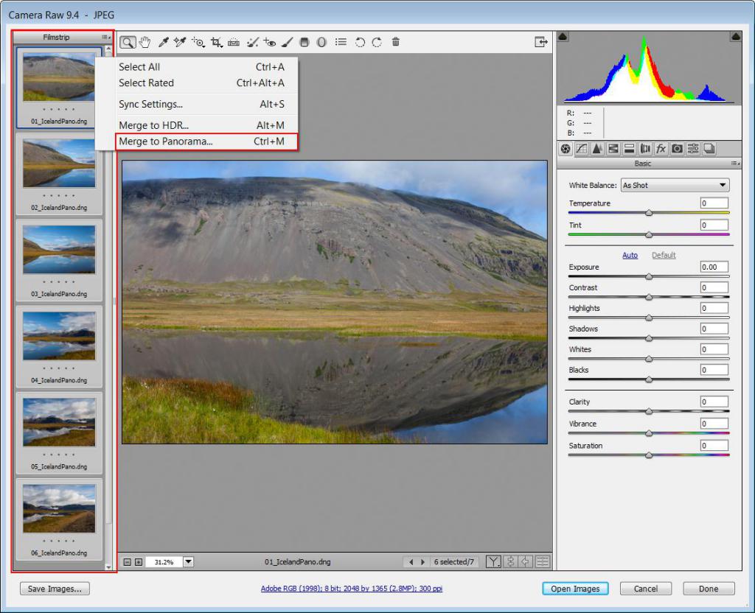This screenshot has height=613, width=755.
Task: Rotate image 90 degrees clockwise
Action: [x=377, y=42]
